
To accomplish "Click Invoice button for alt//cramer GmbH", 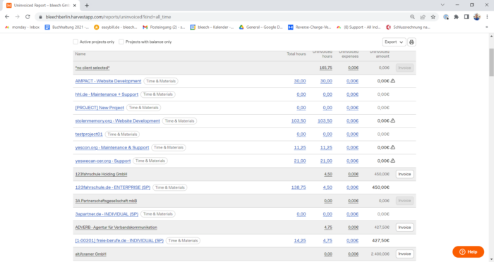I will [x=404, y=254].
